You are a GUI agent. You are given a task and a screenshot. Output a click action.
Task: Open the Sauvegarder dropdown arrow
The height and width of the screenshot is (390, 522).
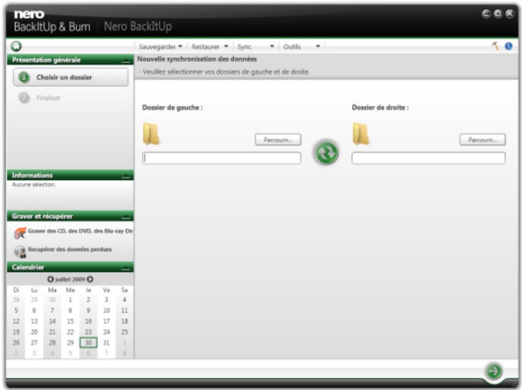(x=180, y=46)
